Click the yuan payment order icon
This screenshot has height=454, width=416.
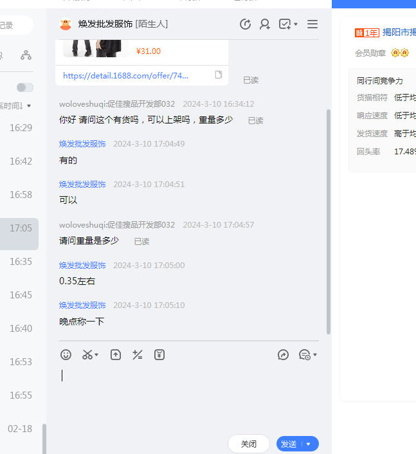(159, 354)
